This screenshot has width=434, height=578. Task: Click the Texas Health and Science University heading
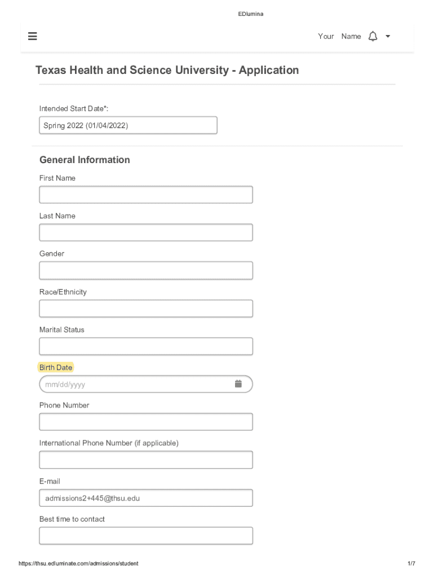point(167,71)
